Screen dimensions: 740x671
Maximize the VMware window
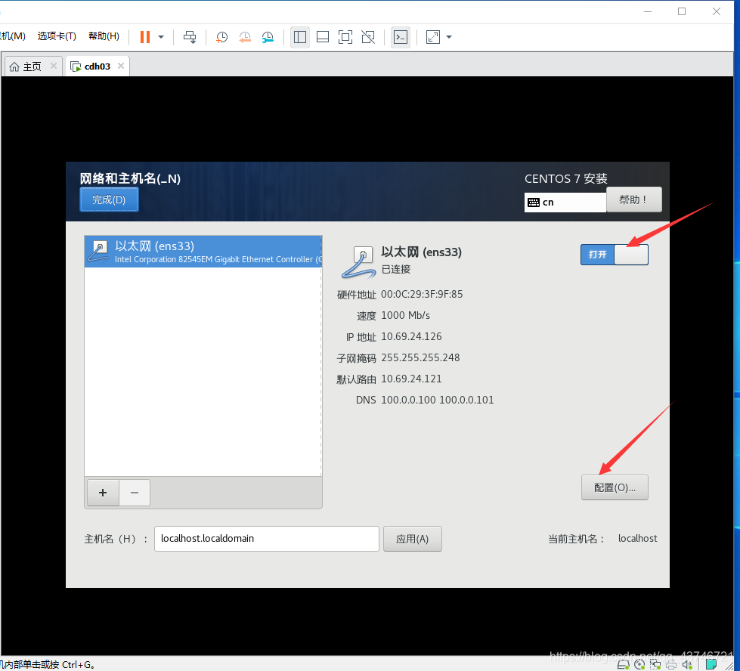coord(682,11)
